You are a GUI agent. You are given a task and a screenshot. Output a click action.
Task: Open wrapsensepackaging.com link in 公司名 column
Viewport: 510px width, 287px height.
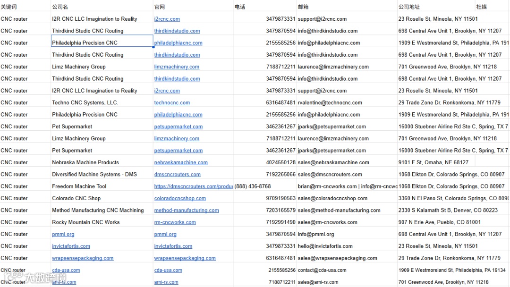83,258
